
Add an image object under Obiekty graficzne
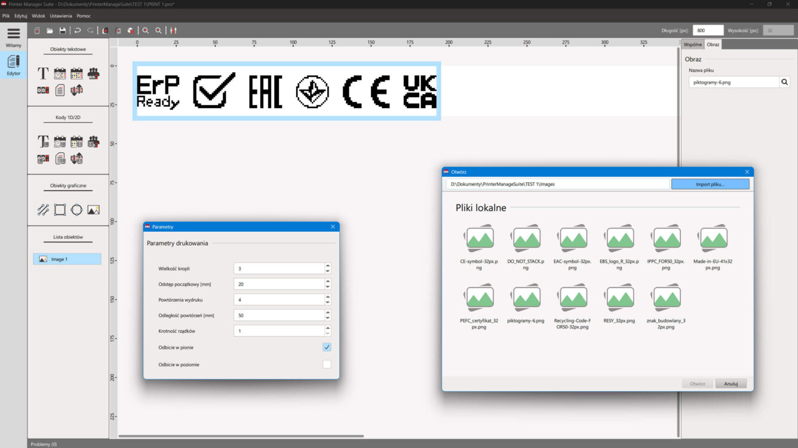93,210
